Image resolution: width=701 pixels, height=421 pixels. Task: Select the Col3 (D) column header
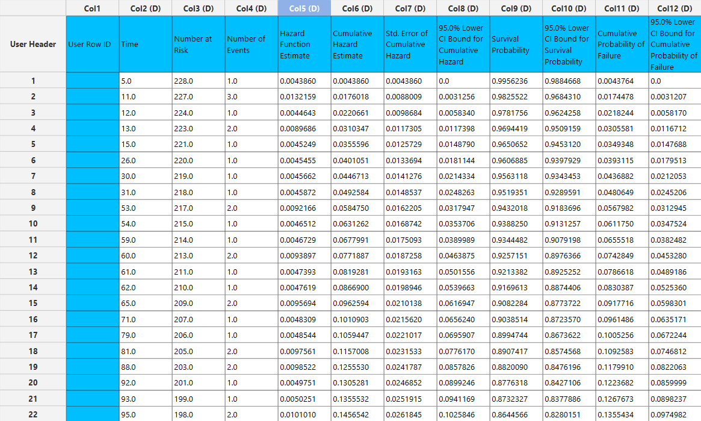(199, 8)
